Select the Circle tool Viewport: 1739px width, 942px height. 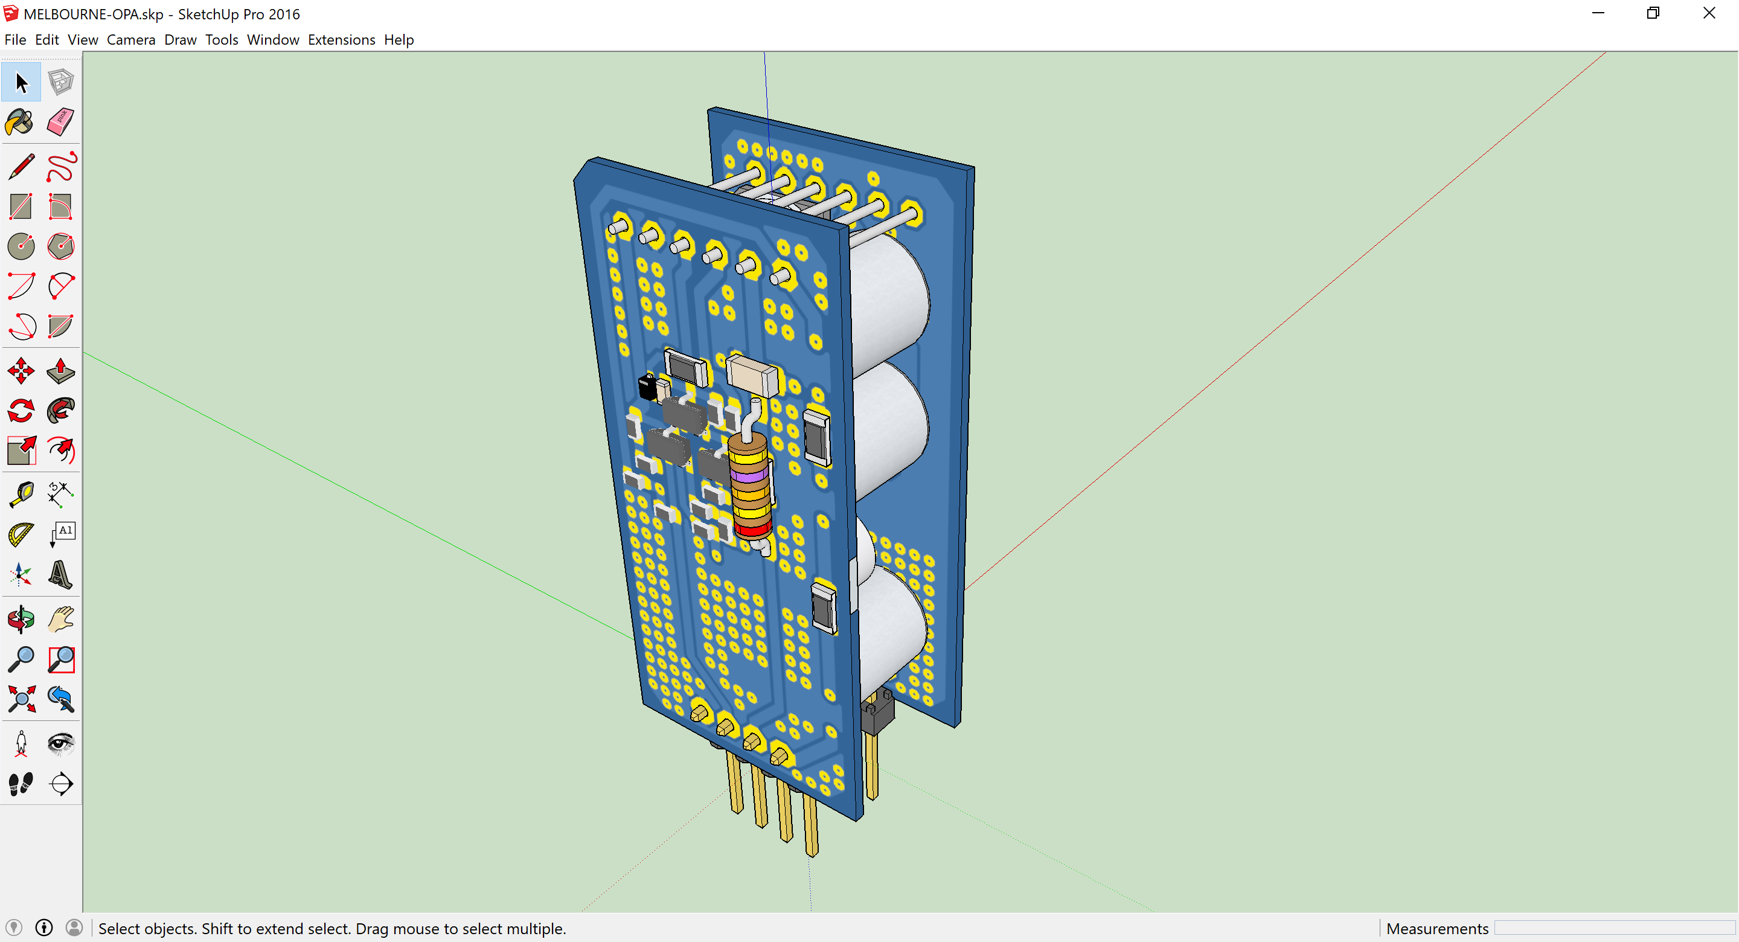point(21,246)
